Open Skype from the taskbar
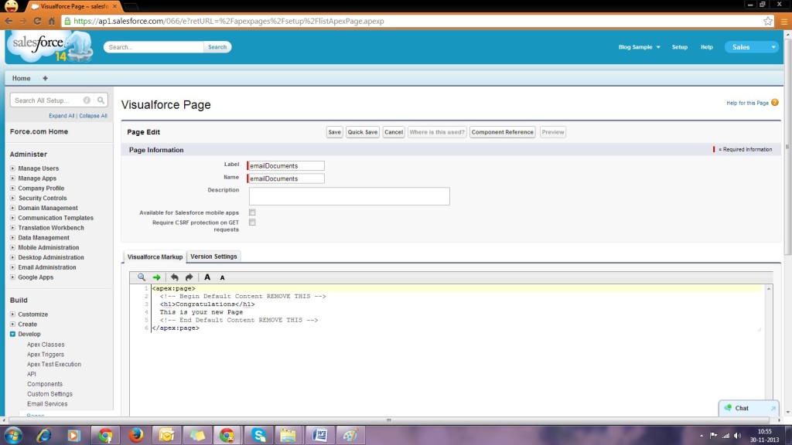The height and width of the screenshot is (445, 792). (x=258, y=435)
